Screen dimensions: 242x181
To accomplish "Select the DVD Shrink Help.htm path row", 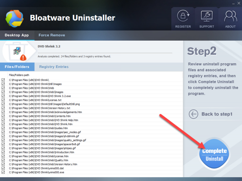I will point(43,120).
